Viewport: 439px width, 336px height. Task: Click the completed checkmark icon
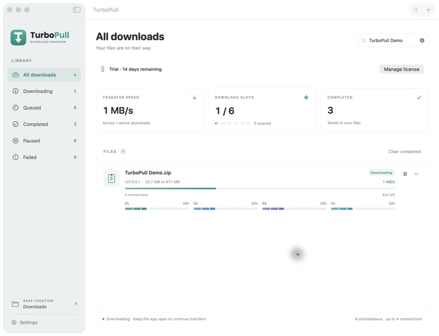(x=419, y=97)
